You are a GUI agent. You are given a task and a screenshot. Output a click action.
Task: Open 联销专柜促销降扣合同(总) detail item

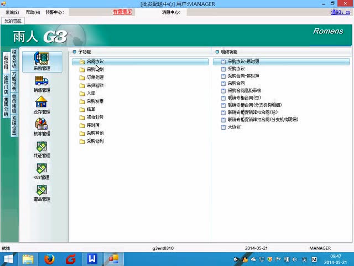[253, 112]
